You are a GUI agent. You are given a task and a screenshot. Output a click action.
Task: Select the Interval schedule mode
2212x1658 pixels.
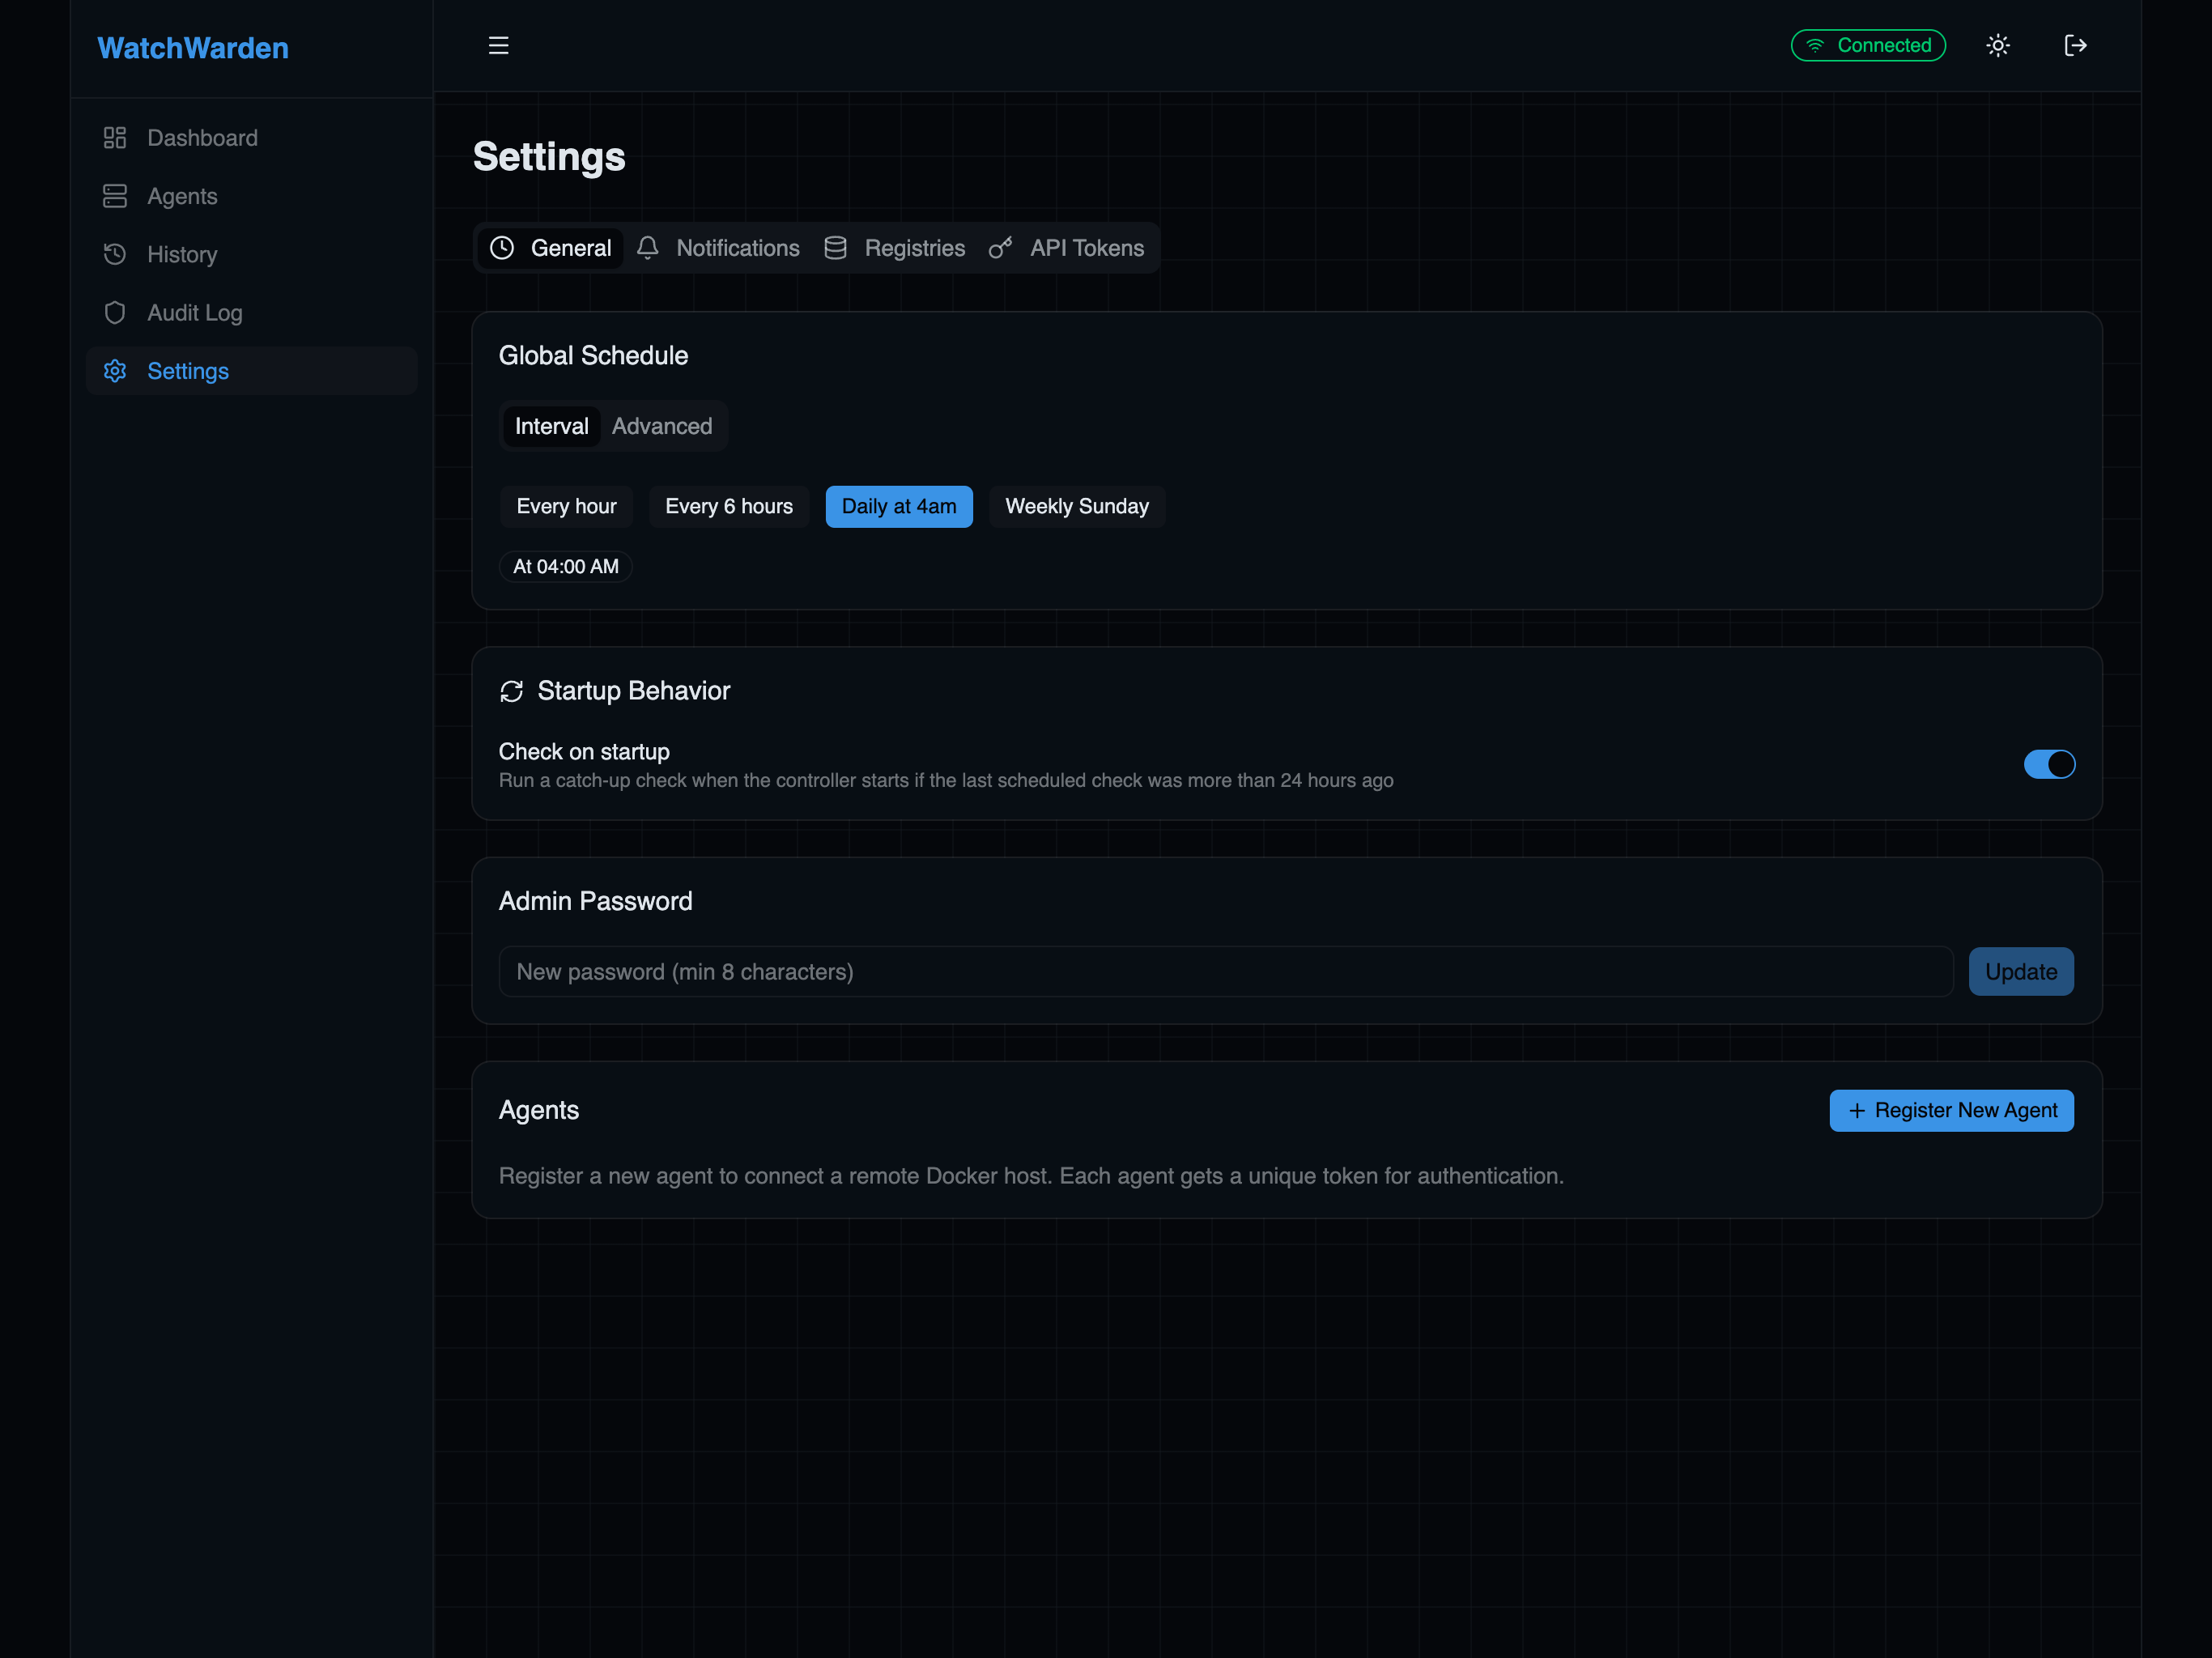coord(551,425)
